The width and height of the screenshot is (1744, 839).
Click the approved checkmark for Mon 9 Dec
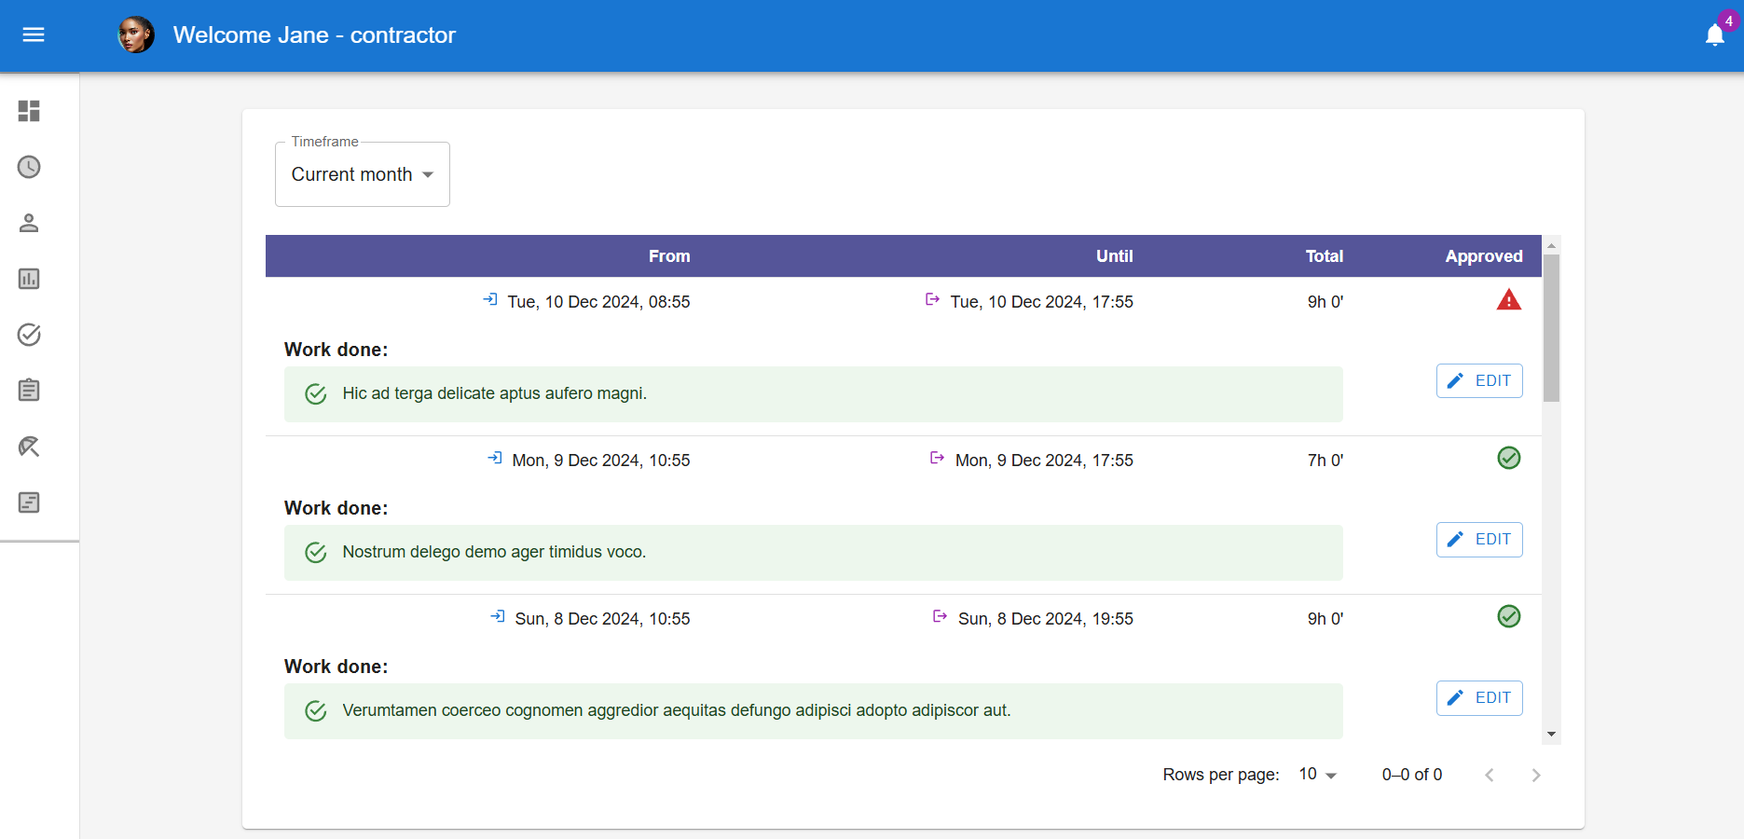(x=1509, y=458)
